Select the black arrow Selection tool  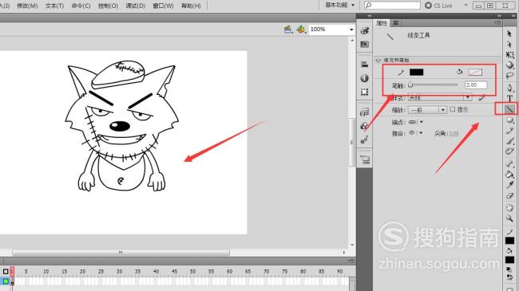[x=509, y=33]
